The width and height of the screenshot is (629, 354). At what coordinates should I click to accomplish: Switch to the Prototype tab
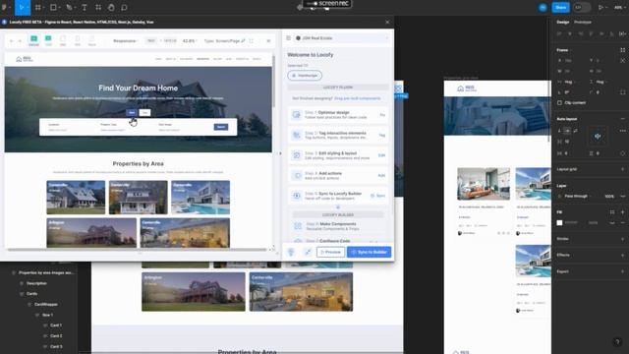(x=583, y=22)
